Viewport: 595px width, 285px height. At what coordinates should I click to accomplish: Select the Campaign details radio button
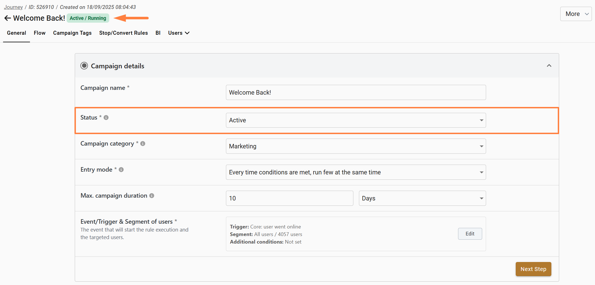(x=84, y=66)
